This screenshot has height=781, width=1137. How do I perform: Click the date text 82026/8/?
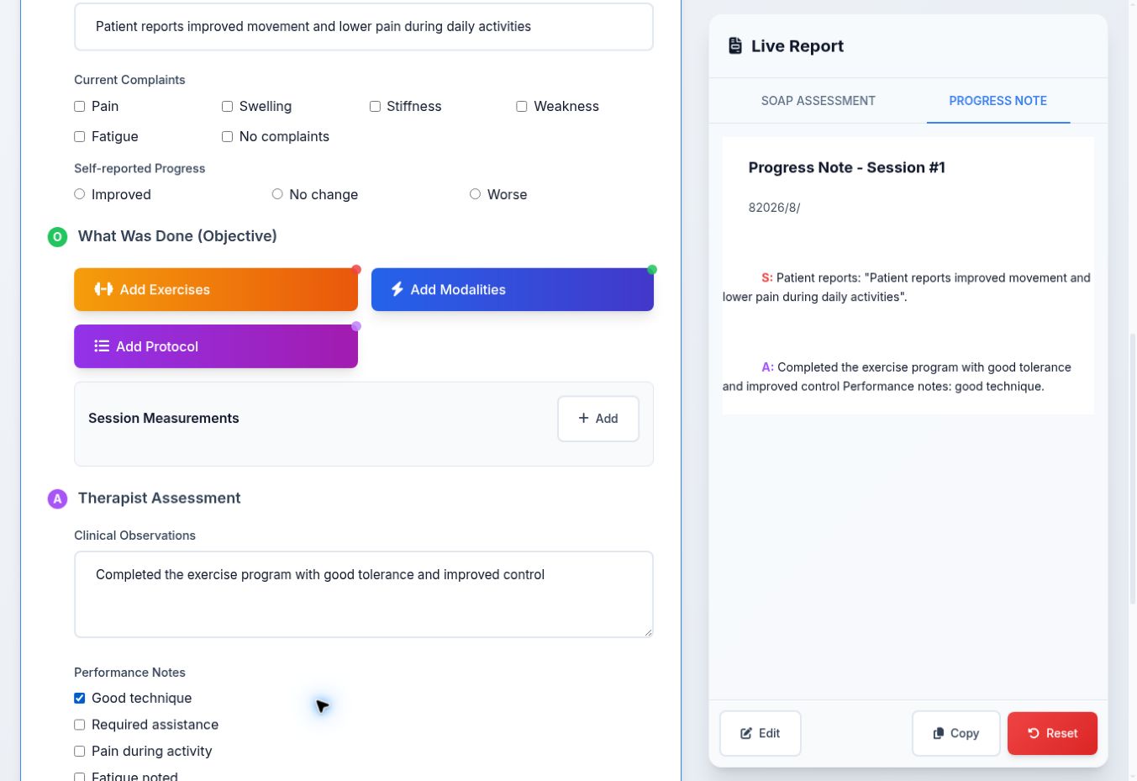point(774,208)
